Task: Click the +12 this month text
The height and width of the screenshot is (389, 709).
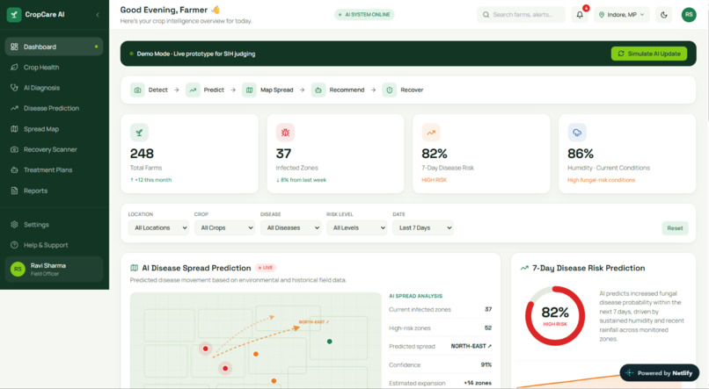Action: point(151,180)
